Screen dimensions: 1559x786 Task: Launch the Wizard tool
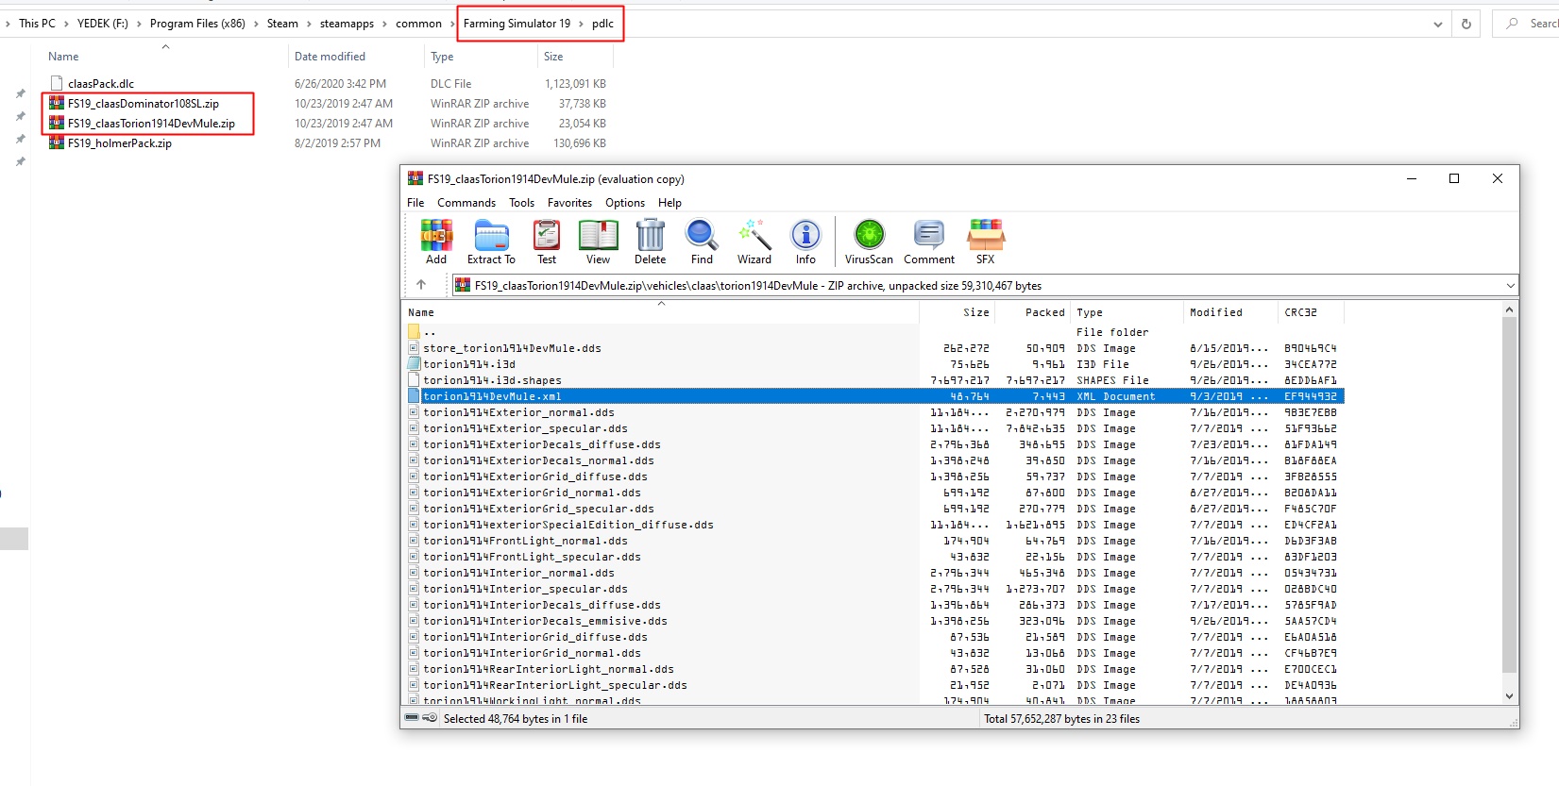pyautogui.click(x=754, y=241)
